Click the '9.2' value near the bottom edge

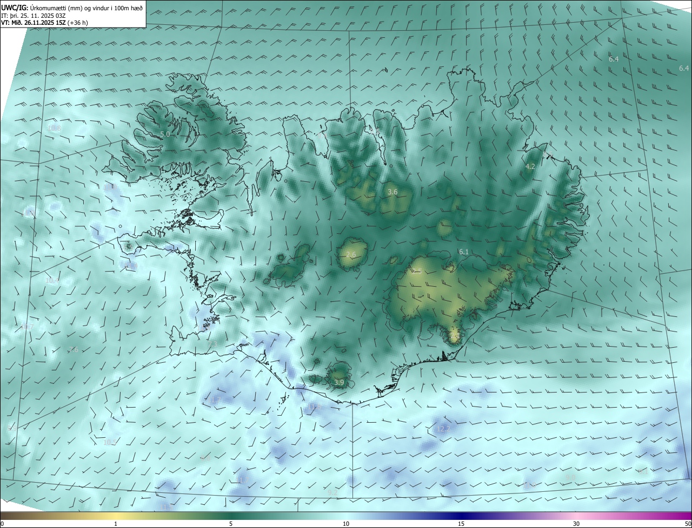pyautogui.click(x=332, y=492)
